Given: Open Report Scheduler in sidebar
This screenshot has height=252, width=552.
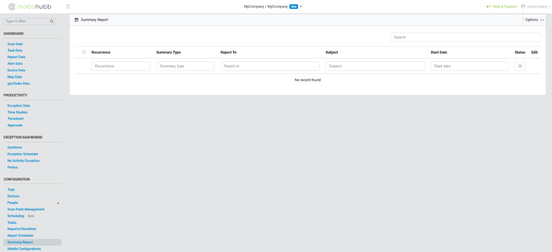Looking at the screenshot, I should (20, 235).
